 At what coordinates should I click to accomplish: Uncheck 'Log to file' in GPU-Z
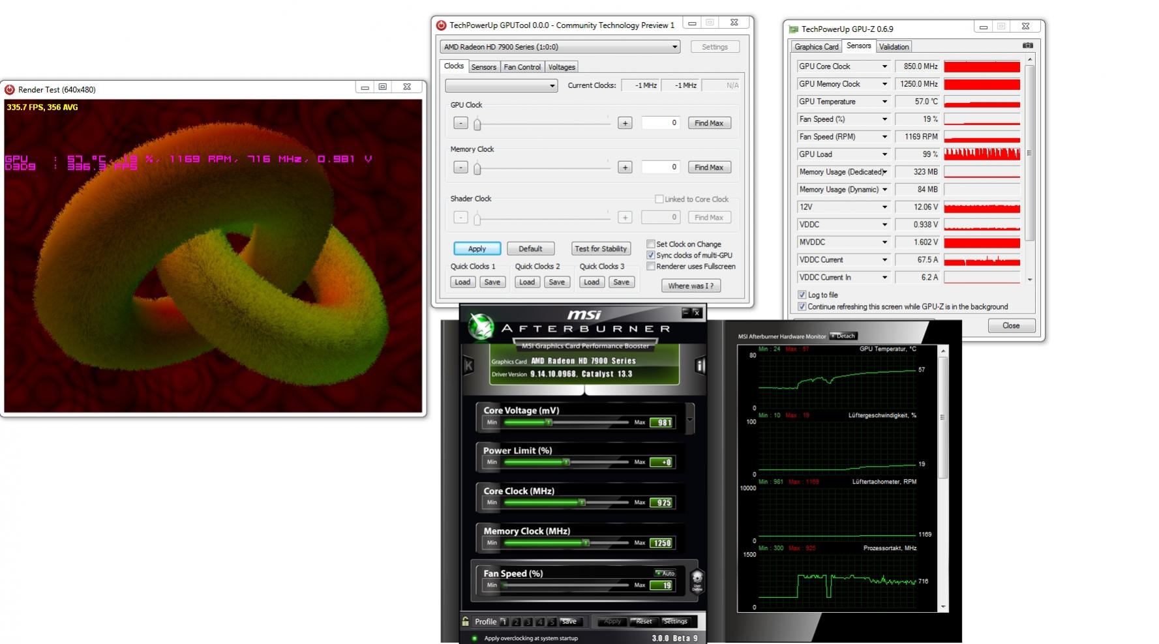(x=802, y=295)
